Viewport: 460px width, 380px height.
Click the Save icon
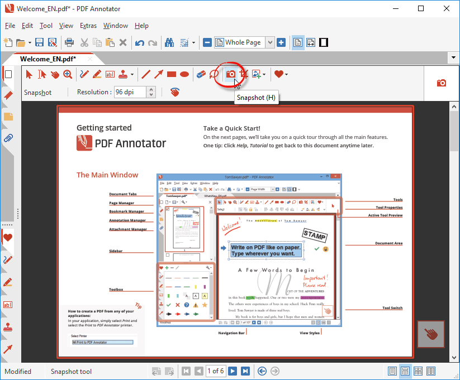tap(39, 42)
